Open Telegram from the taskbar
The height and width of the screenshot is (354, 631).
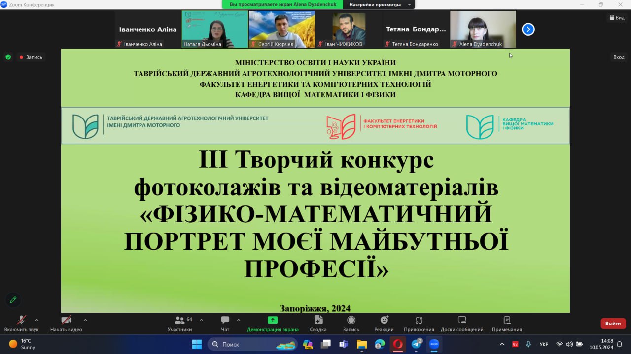pyautogui.click(x=416, y=344)
